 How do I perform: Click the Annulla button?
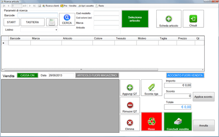tap(204, 125)
